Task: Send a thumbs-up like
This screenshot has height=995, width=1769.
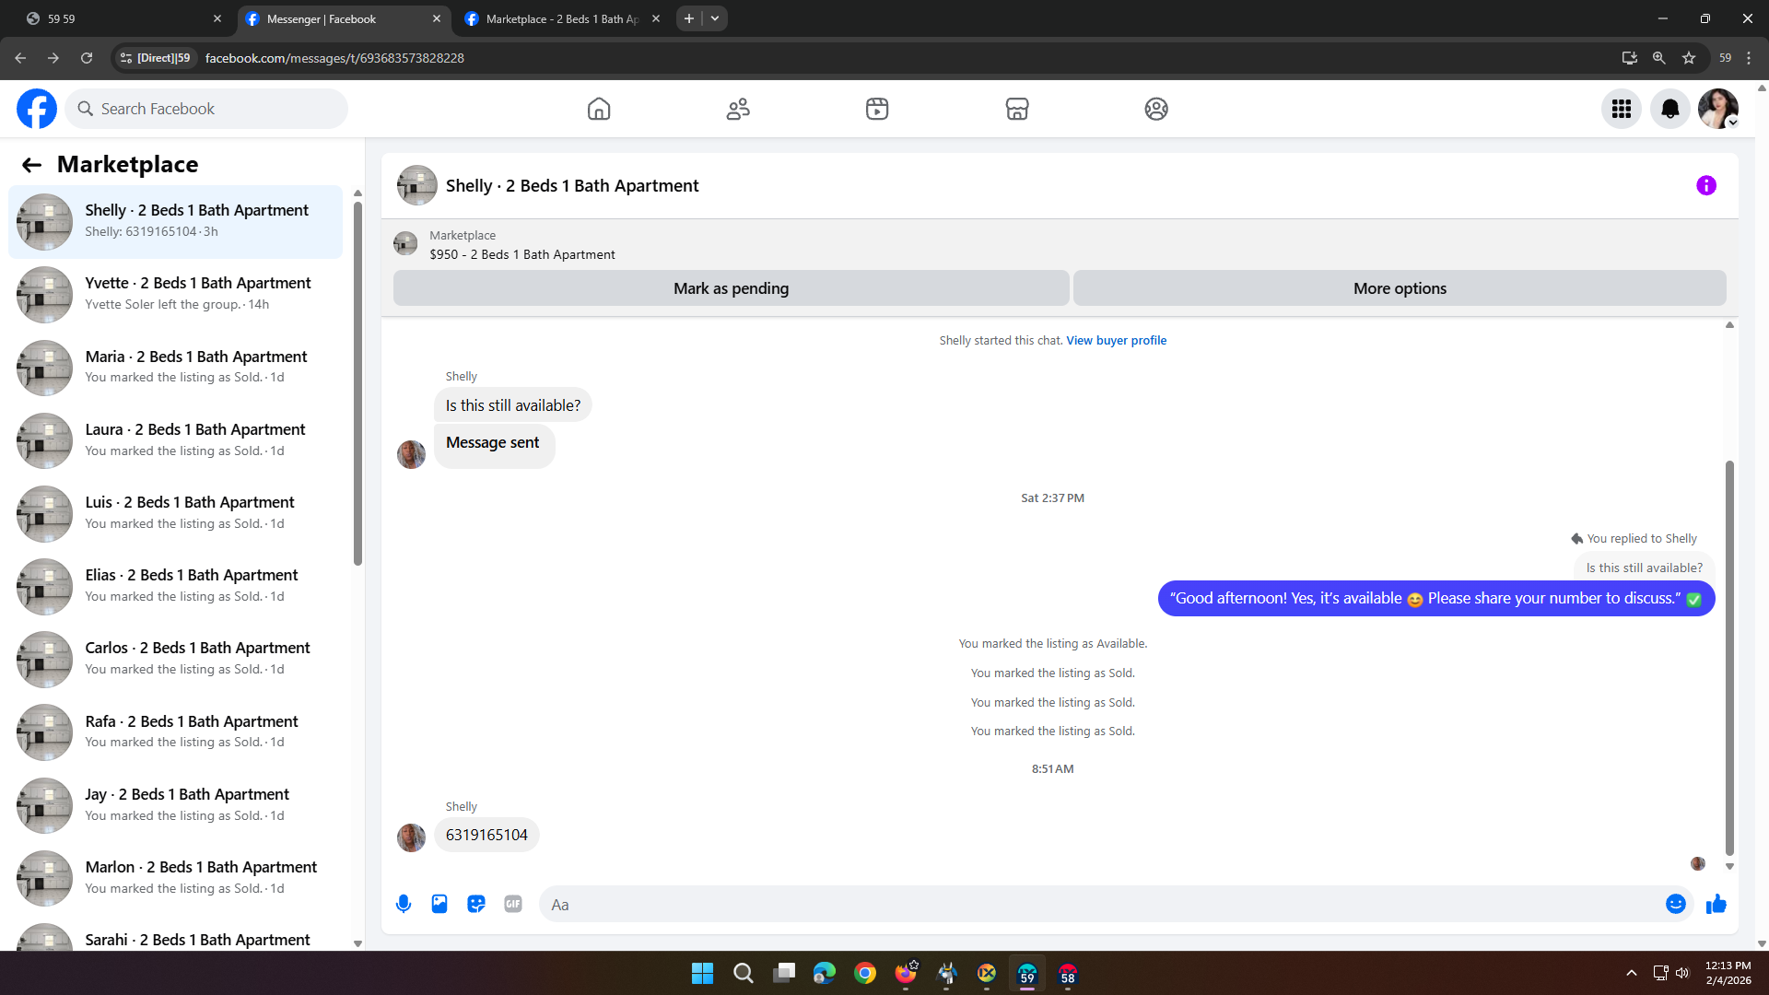Action: [x=1716, y=904]
